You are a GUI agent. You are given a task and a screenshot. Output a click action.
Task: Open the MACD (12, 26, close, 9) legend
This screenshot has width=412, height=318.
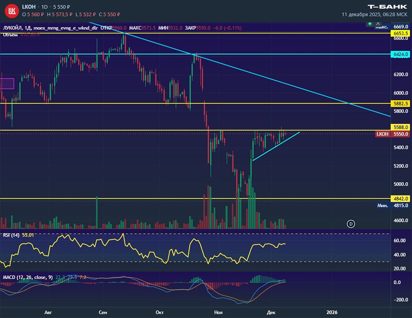pyautogui.click(x=28, y=277)
